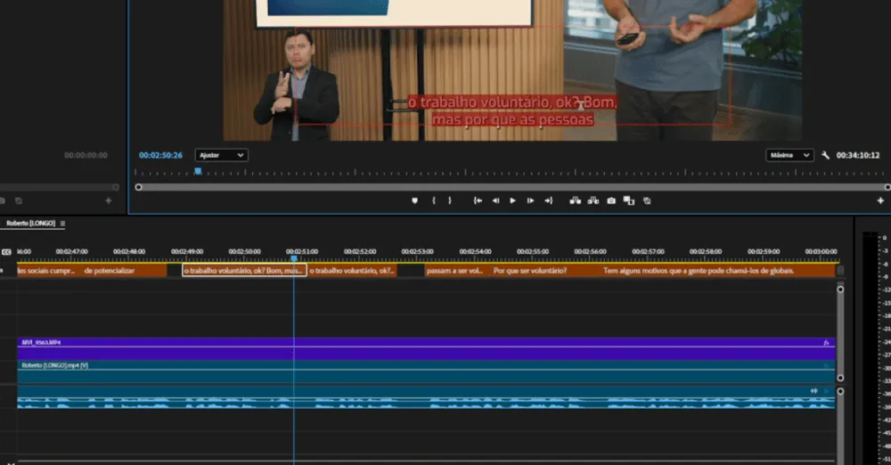Viewport: 891px width, 465px height.
Task: Open the Program monitor button editor plus
Action: [x=880, y=200]
